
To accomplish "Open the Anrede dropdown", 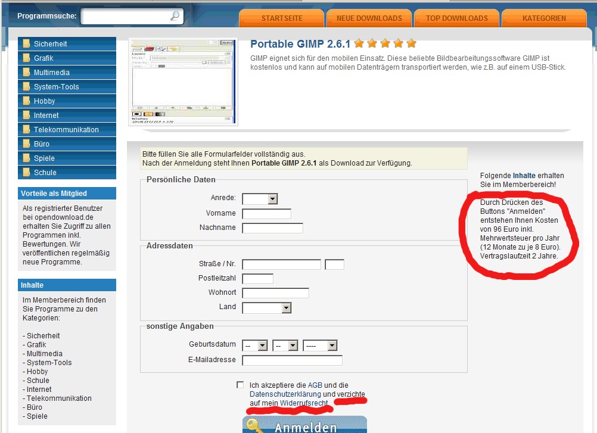I will pyautogui.click(x=260, y=198).
